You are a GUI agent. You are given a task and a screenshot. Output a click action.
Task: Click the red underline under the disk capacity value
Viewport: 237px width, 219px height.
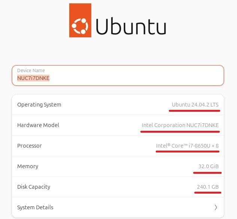click(208, 192)
